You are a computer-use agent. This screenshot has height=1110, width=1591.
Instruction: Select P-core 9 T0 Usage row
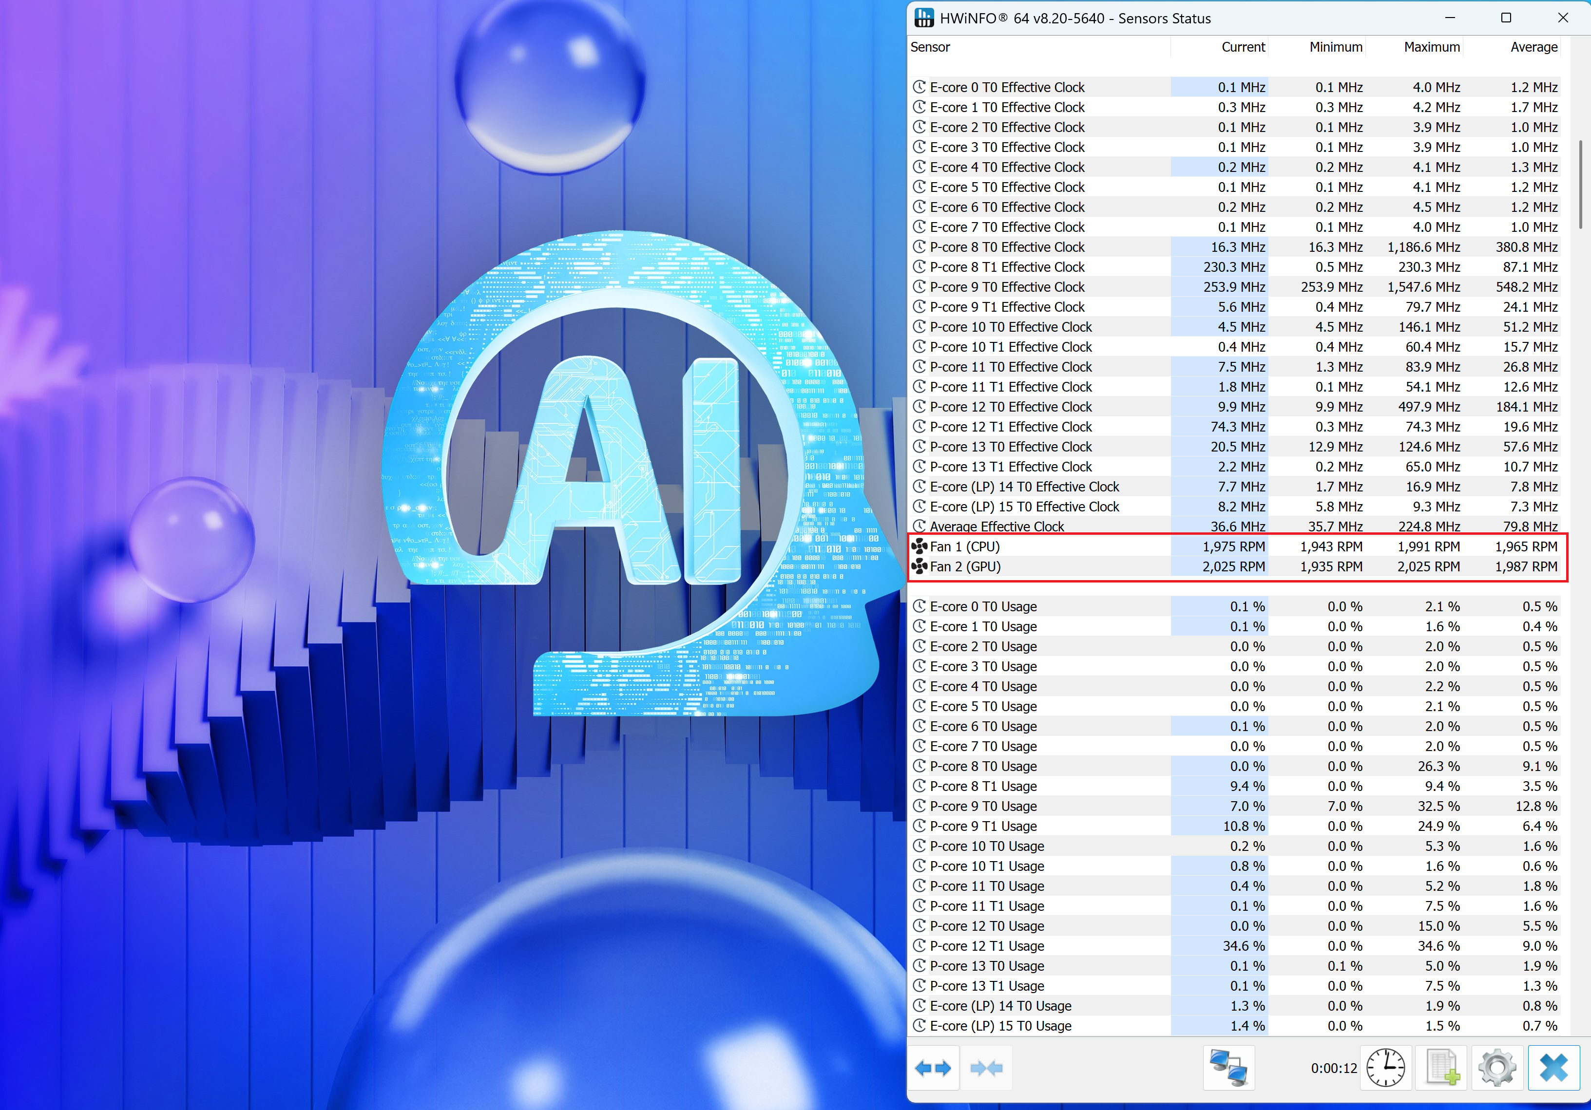[x=1234, y=806]
